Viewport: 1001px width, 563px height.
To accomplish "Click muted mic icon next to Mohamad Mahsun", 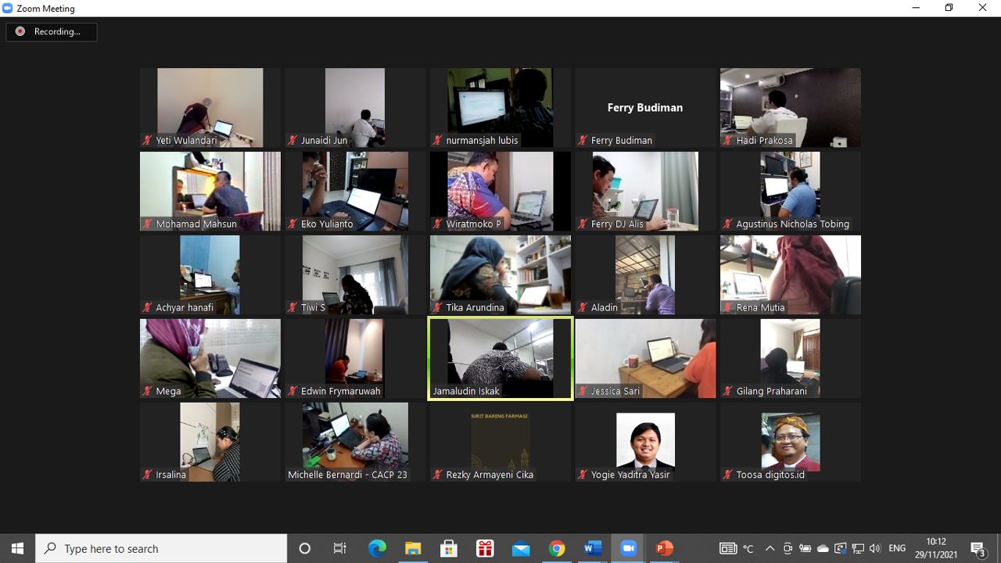I will coord(147,224).
